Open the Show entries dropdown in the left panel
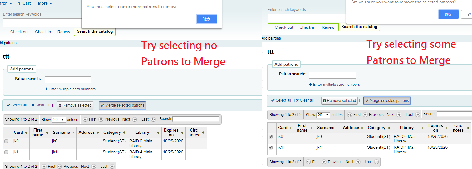This screenshot has width=472, height=169. (59, 119)
